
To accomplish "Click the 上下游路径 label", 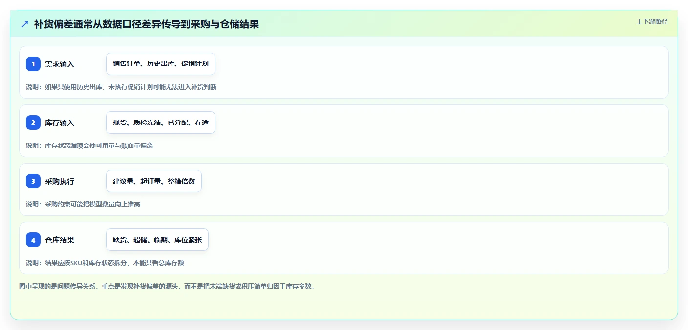I will tap(652, 21).
